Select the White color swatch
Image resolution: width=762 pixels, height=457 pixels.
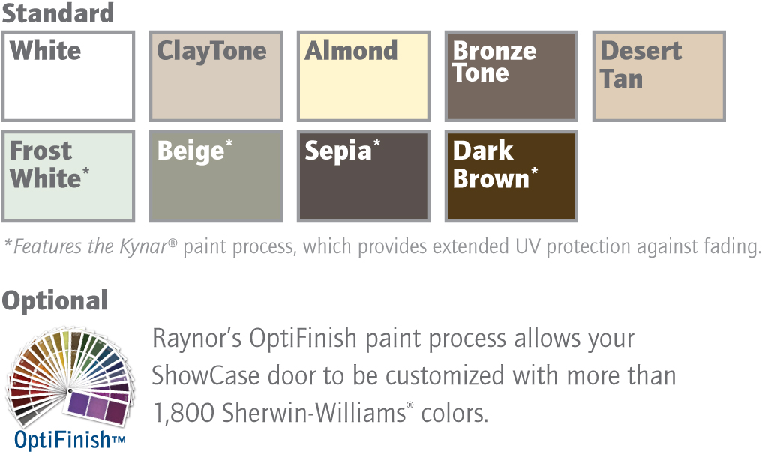[x=68, y=76]
